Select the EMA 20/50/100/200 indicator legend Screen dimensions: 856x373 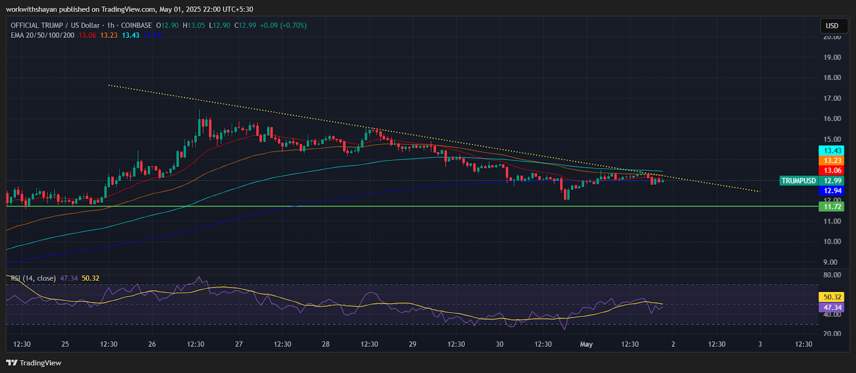[x=43, y=35]
